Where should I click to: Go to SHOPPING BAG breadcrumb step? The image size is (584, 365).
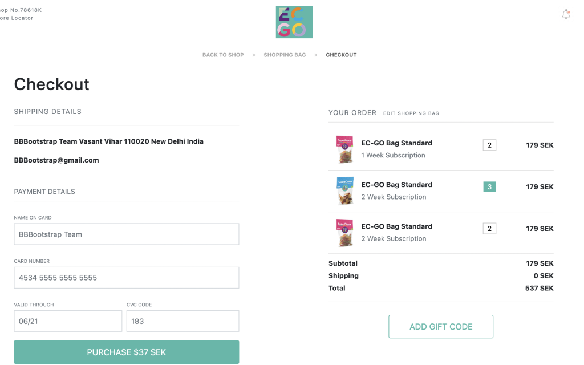(x=285, y=55)
